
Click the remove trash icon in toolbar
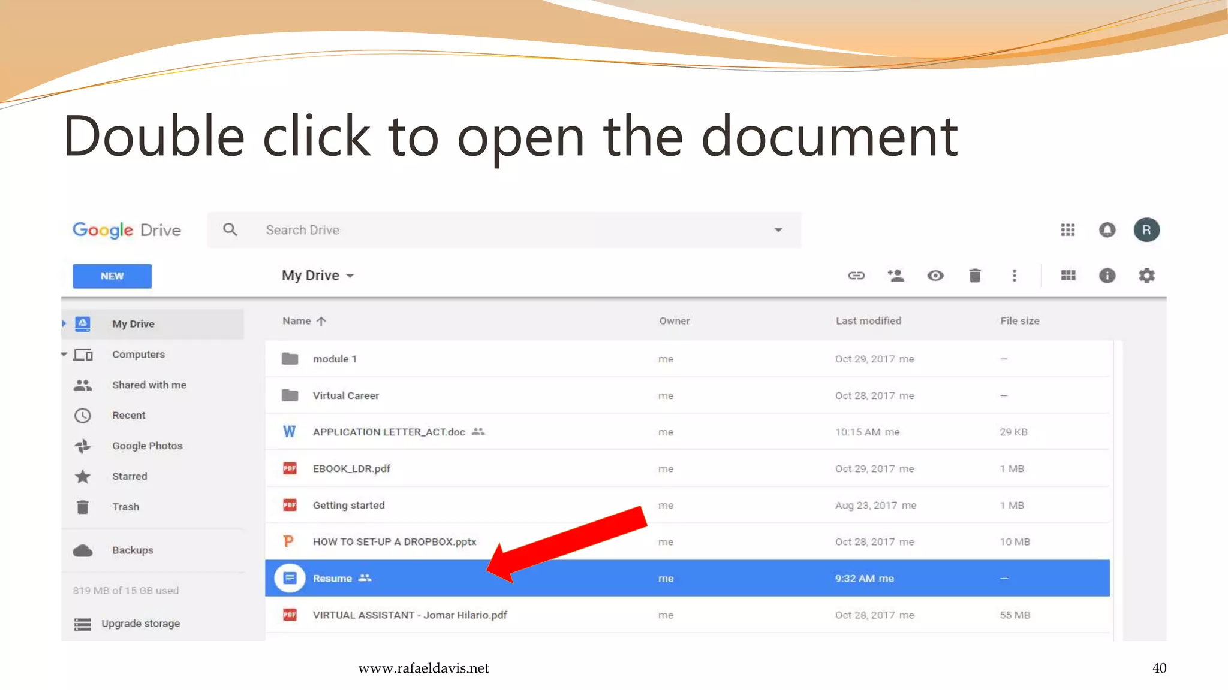pos(975,276)
